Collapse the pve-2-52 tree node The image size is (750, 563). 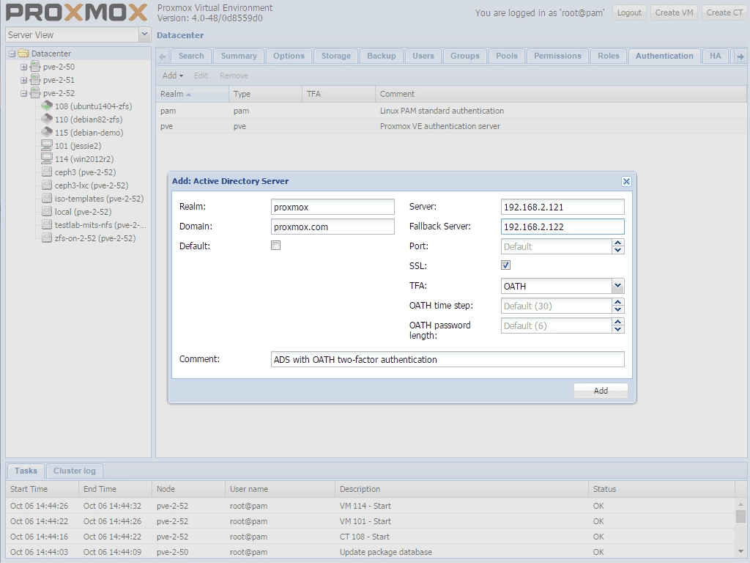(23, 93)
